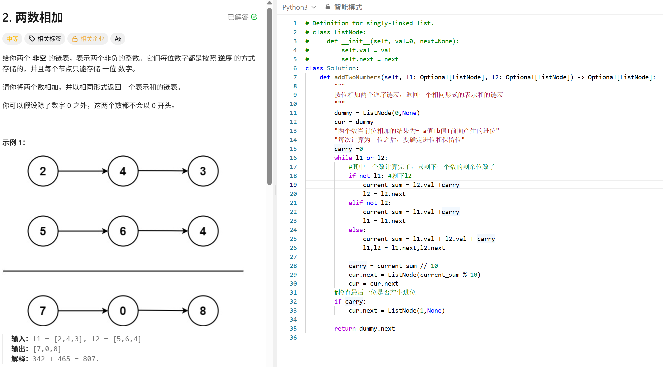Click the lock icon beside 智能模式
The image size is (663, 367).
point(328,7)
